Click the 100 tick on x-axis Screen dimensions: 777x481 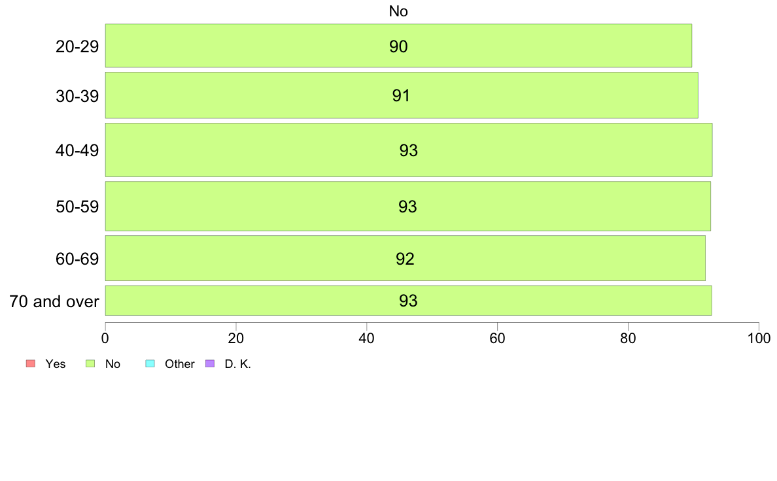click(x=759, y=339)
